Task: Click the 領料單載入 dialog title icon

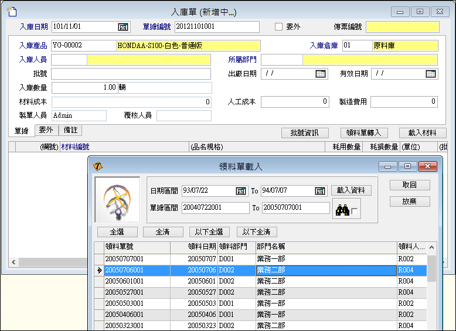Action: tap(98, 166)
